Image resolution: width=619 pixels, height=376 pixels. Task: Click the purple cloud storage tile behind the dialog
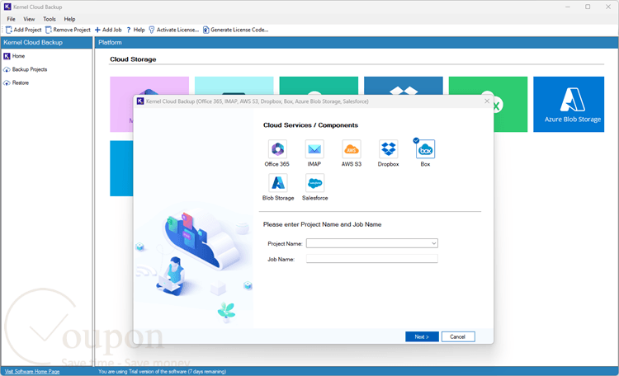pos(149,86)
